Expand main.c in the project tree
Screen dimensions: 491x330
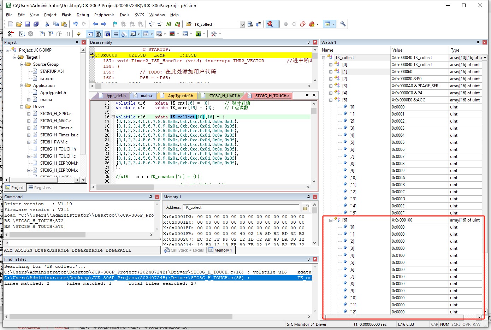29,100
